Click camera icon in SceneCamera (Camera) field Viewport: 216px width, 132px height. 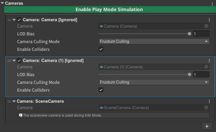(x=102, y=108)
